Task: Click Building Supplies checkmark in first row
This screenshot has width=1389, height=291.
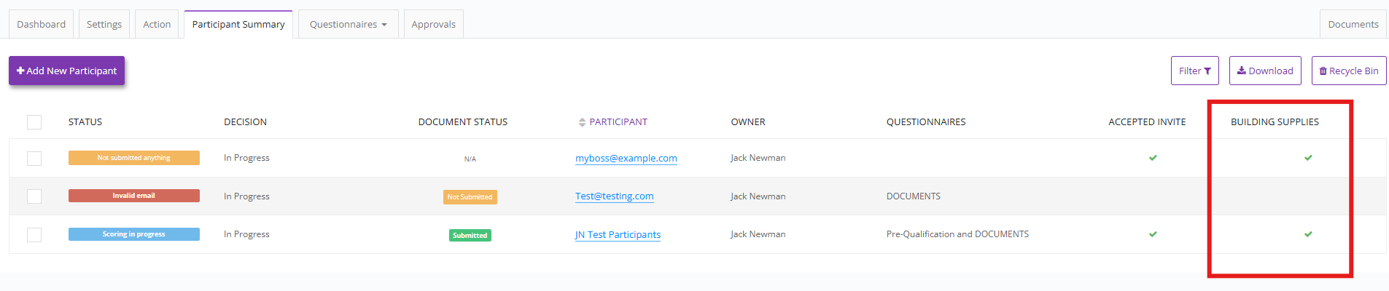Action: coord(1308,158)
